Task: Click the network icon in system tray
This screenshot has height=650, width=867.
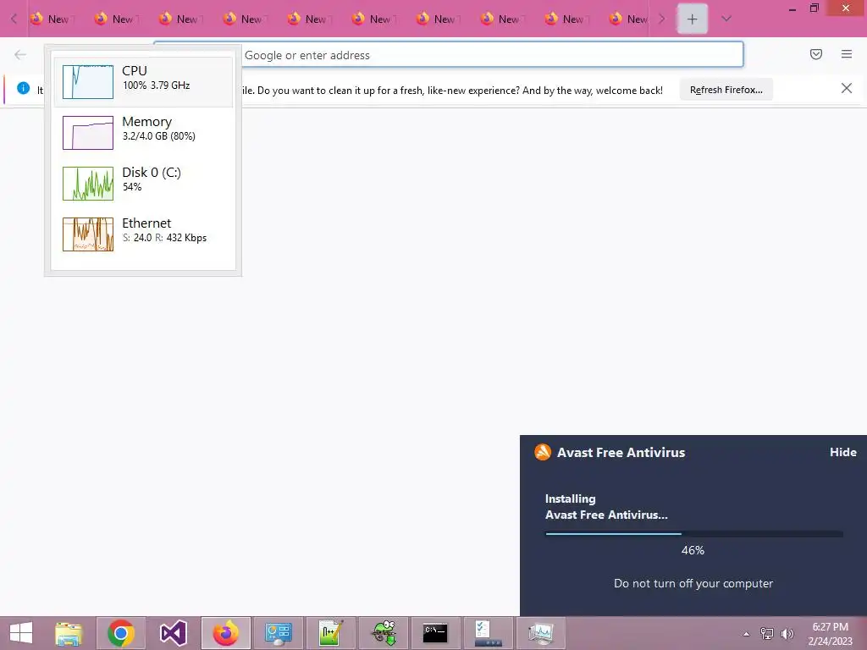Action: coord(767,634)
